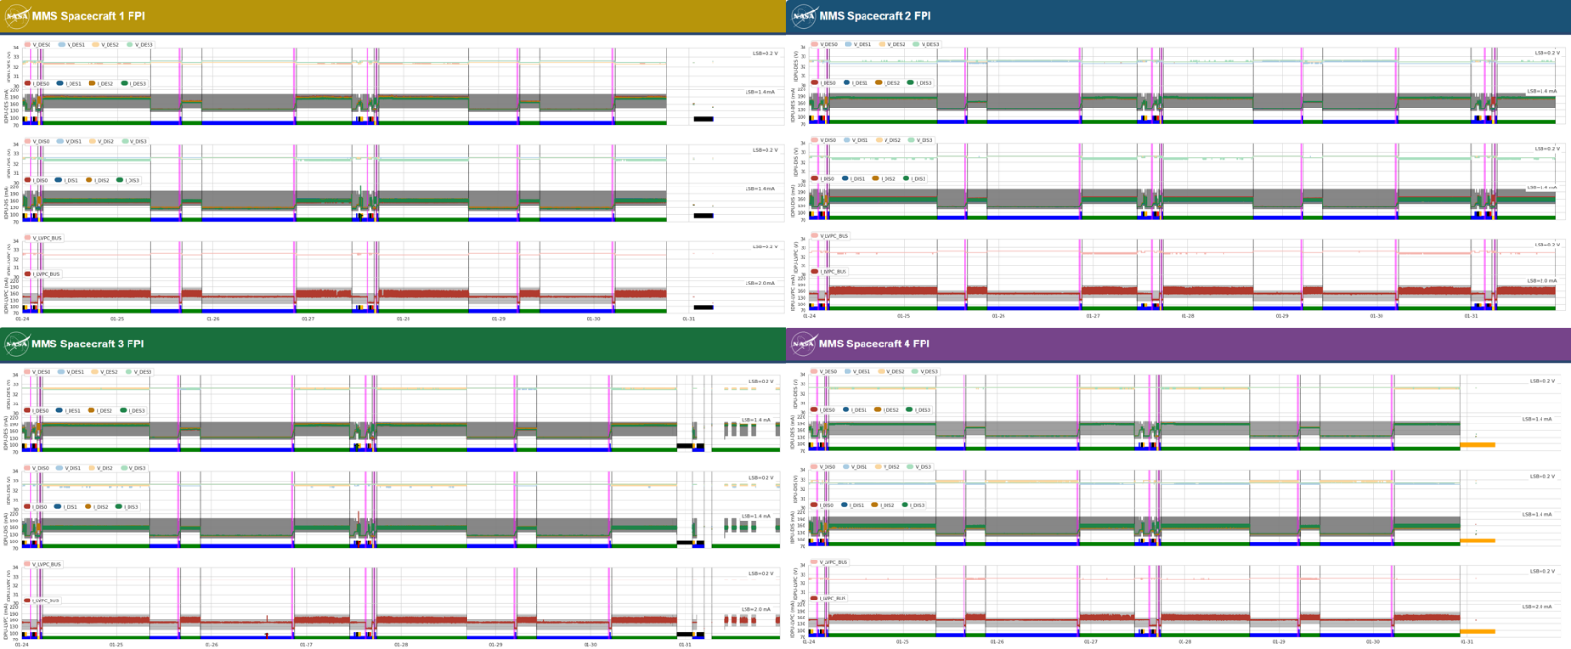
Task: Toggle V_DES3 series in Spacecraft 1 legend
Action: tap(140, 45)
